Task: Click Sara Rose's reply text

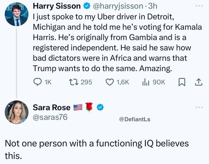Action: click(97, 149)
